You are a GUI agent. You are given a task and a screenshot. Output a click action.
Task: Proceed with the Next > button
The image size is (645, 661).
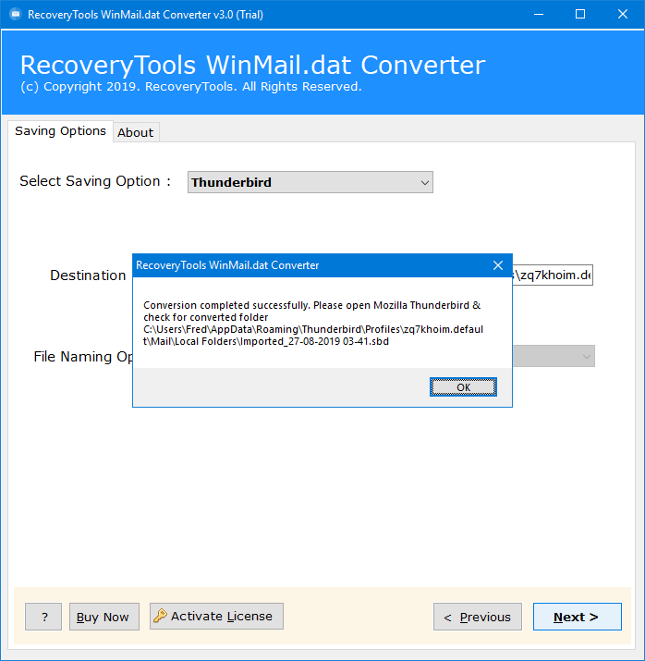578,617
